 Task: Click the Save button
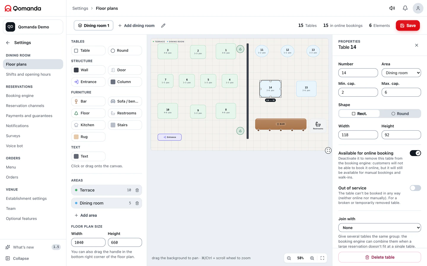pos(408,26)
